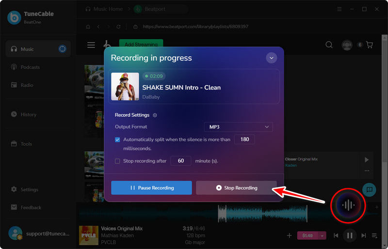Open the Music section in sidebar
388x249 pixels.
pyautogui.click(x=38, y=49)
